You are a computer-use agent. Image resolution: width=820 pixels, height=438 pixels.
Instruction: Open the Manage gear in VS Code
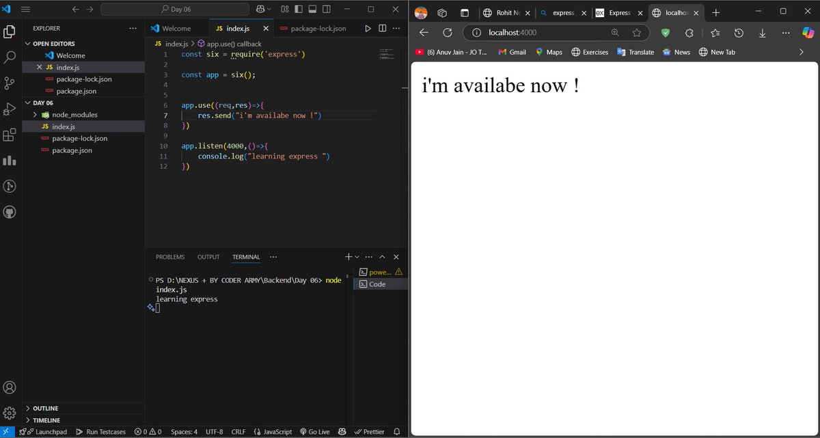[10, 413]
